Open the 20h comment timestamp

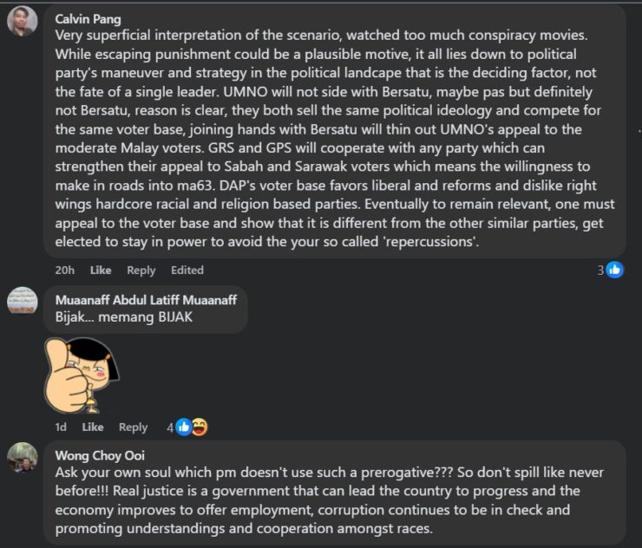point(64,270)
